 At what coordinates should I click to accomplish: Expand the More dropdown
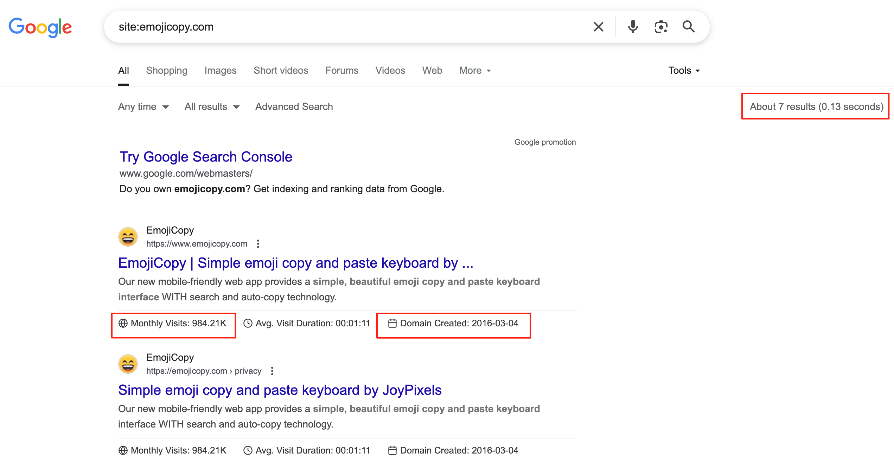tap(475, 71)
